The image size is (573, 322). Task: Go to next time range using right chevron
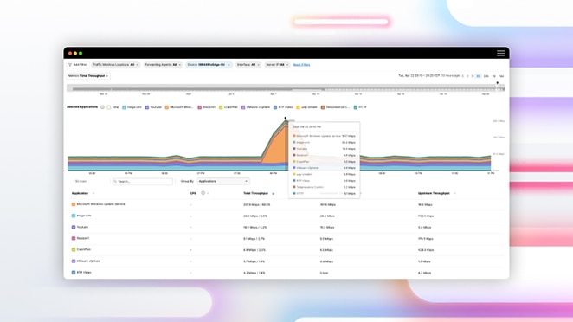[467, 76]
